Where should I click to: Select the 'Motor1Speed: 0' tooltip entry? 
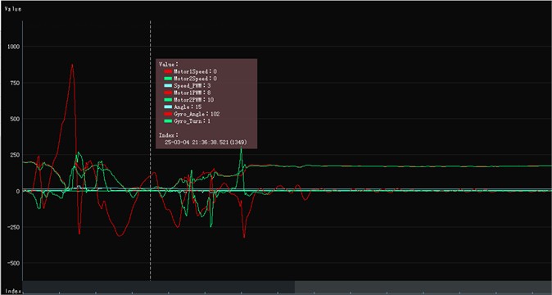pyautogui.click(x=191, y=71)
